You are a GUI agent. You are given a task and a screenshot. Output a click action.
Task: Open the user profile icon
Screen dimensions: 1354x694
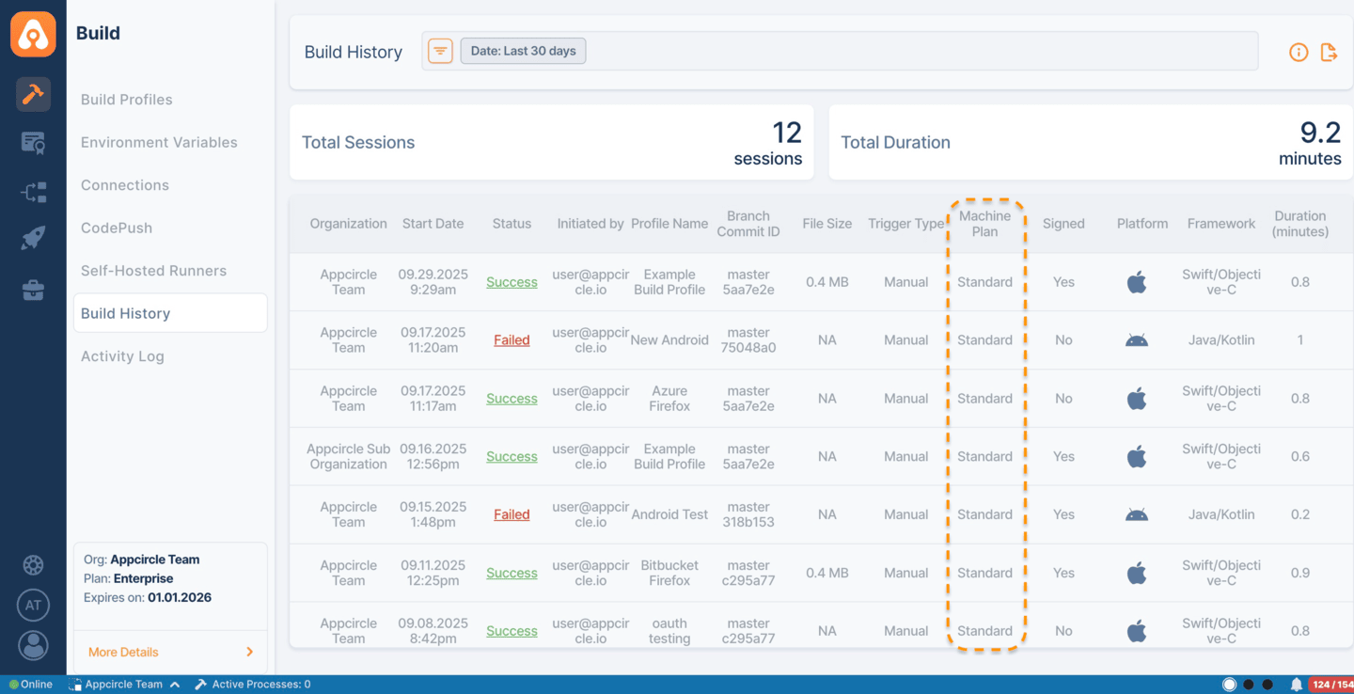[x=33, y=646]
